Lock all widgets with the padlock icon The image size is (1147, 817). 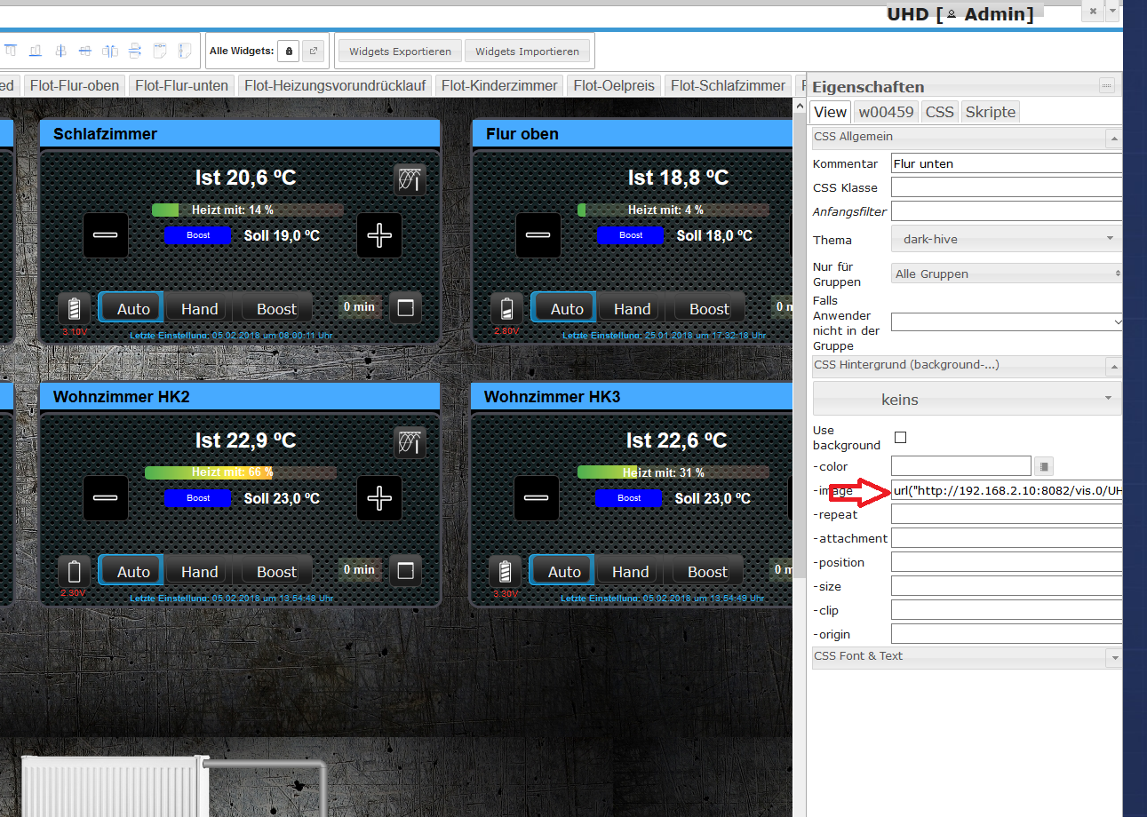288,52
